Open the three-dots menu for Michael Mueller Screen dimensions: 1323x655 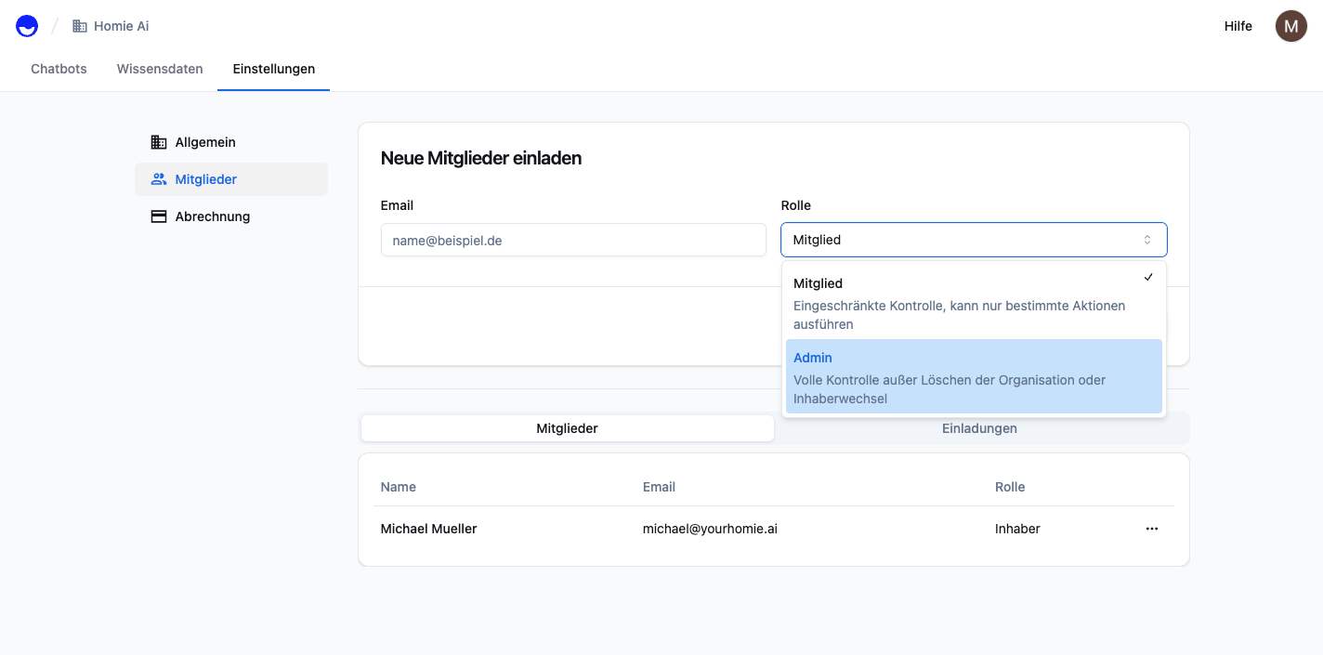click(x=1152, y=529)
